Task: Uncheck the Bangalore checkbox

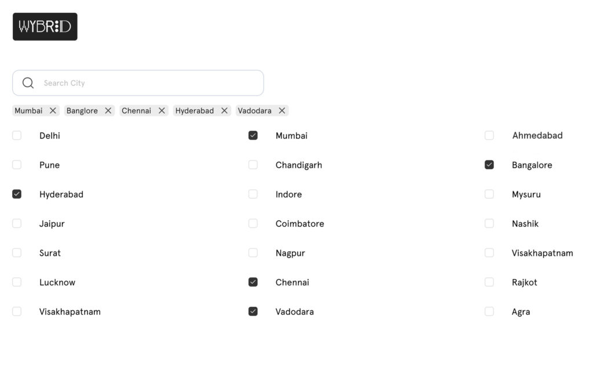Action: pyautogui.click(x=489, y=165)
